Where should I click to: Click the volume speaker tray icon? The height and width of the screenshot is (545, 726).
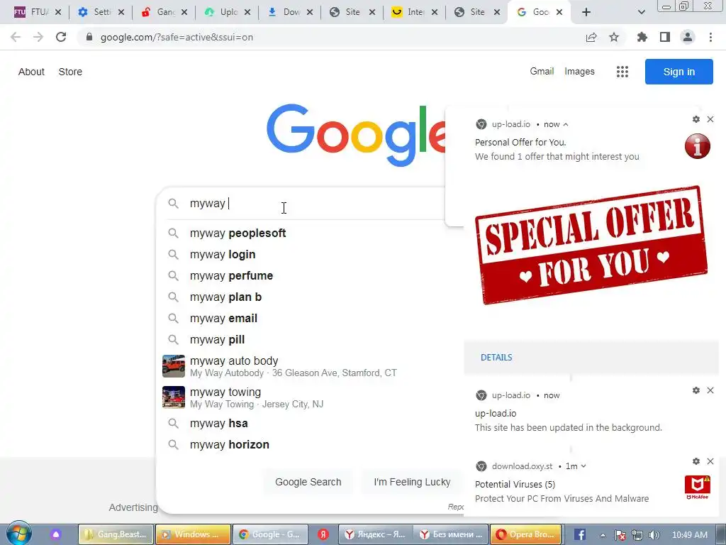coord(654,535)
